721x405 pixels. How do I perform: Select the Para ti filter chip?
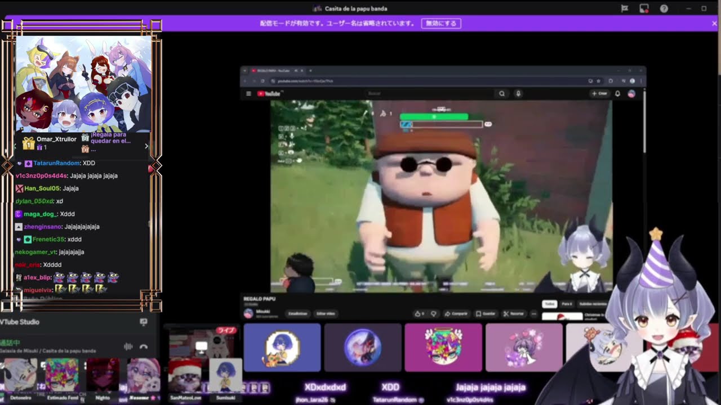(567, 304)
